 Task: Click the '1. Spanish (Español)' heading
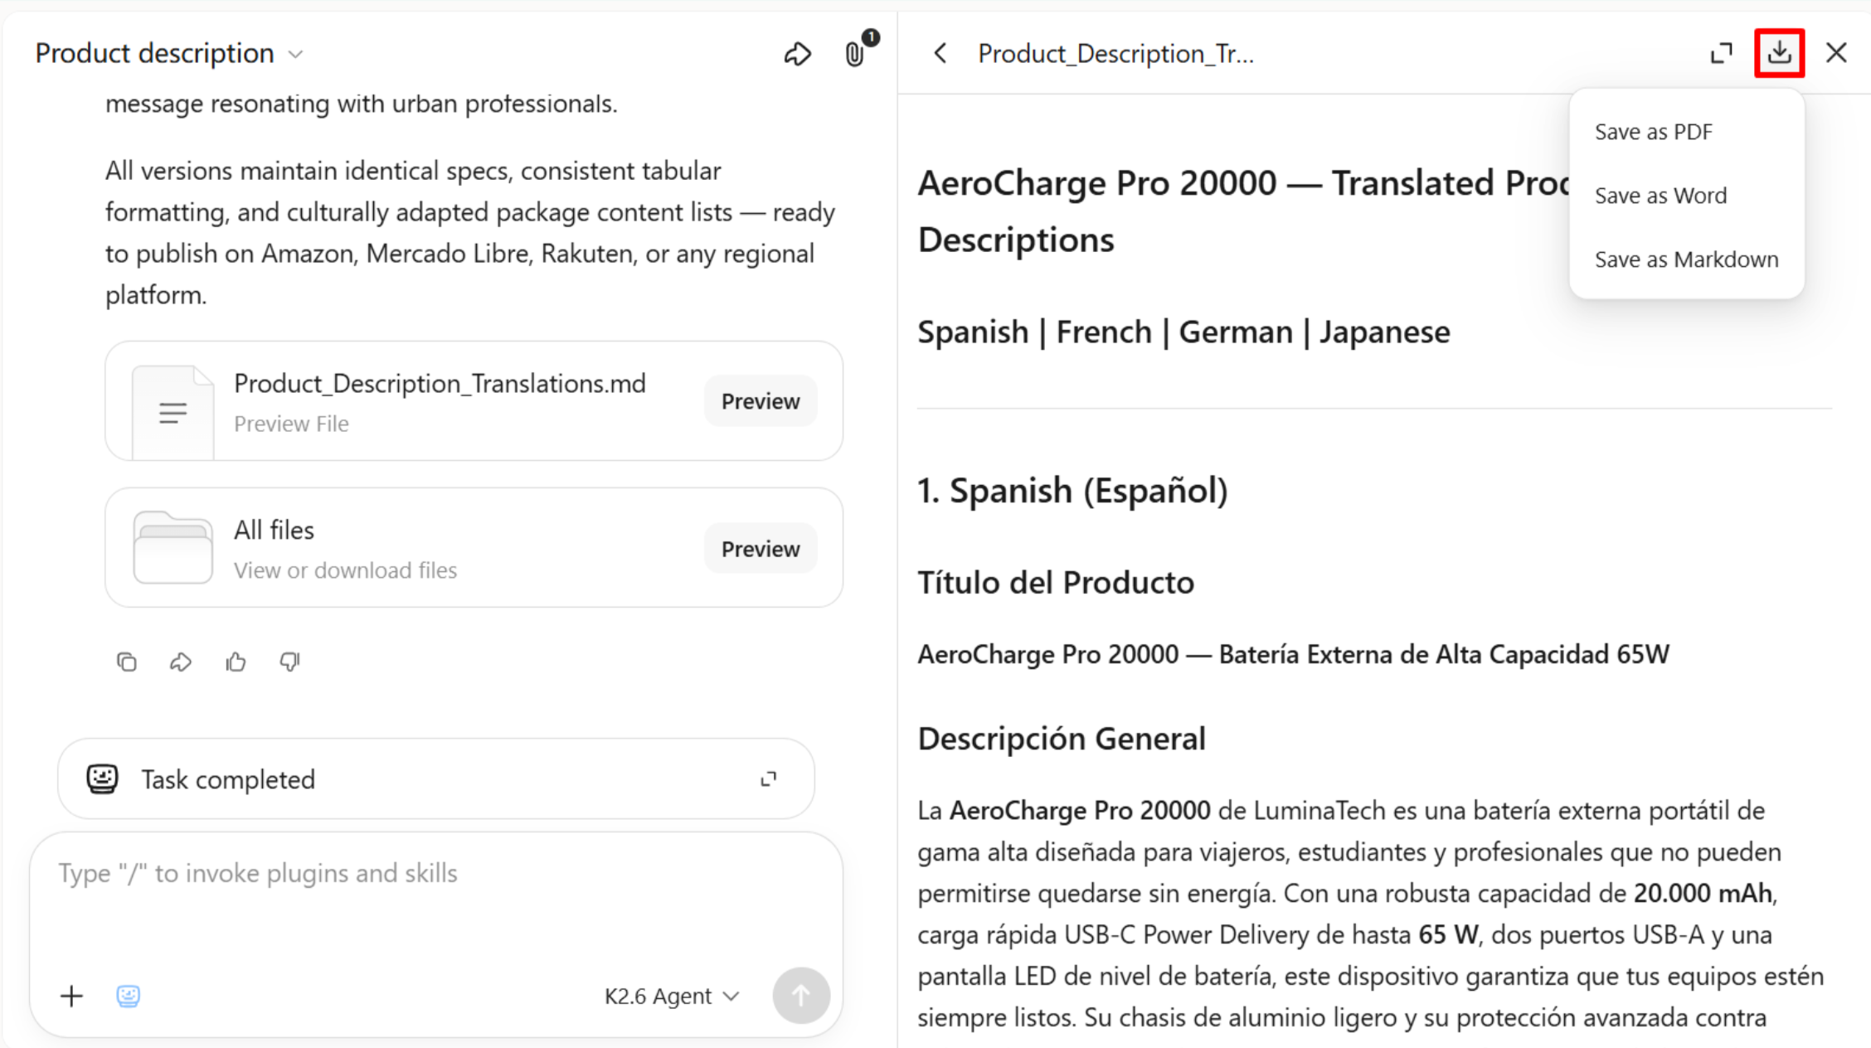point(1072,491)
